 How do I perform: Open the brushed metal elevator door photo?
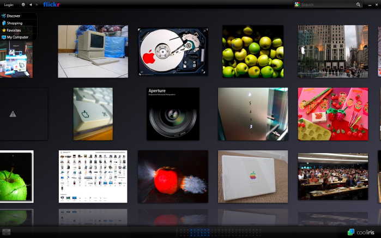point(253,114)
